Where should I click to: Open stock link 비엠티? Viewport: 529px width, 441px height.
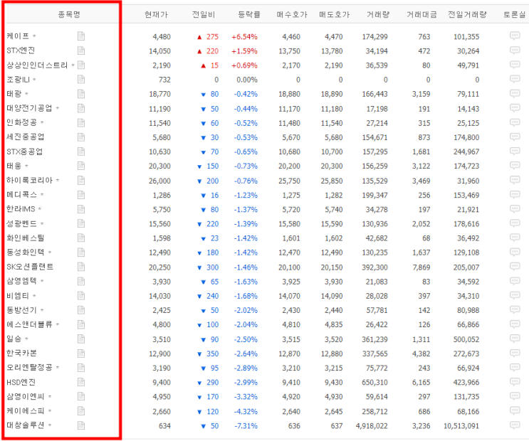[x=18, y=296]
